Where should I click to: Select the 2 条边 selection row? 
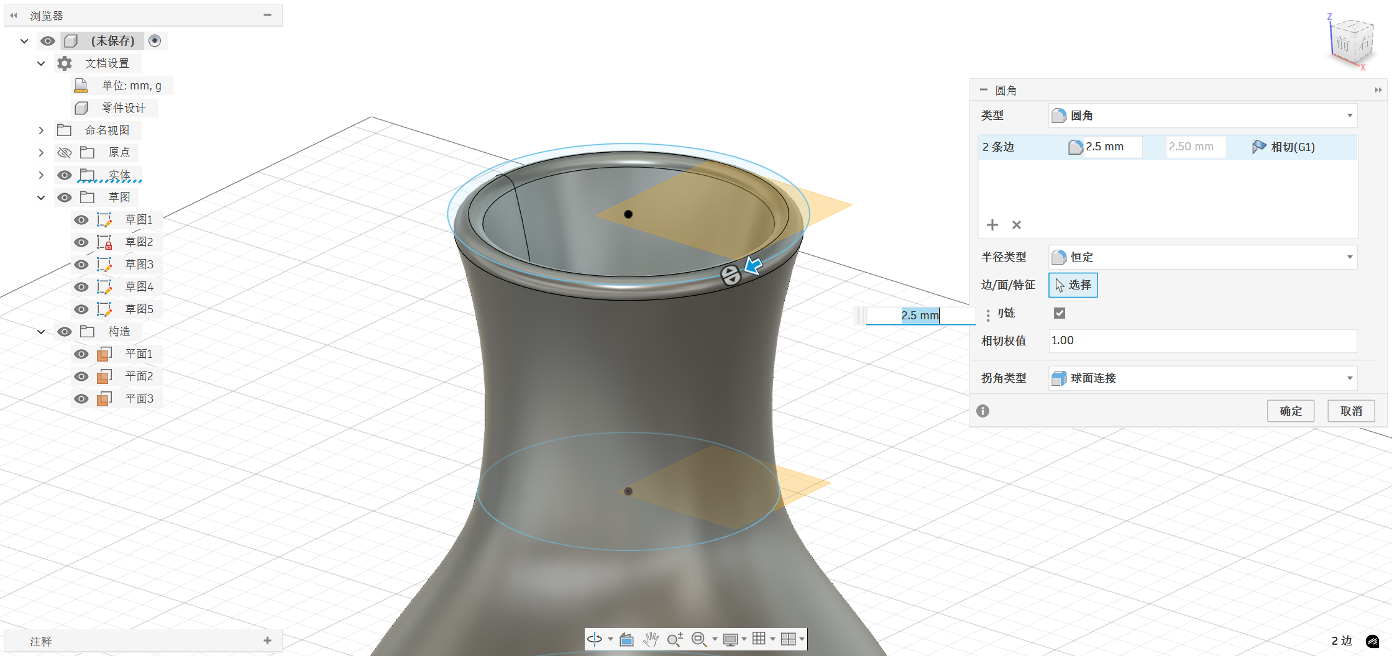[x=1168, y=147]
